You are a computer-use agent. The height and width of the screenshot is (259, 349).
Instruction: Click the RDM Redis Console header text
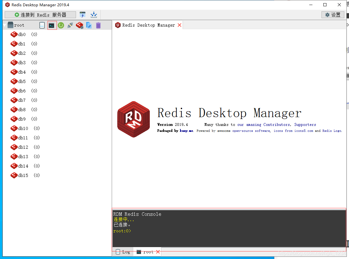click(x=137, y=214)
